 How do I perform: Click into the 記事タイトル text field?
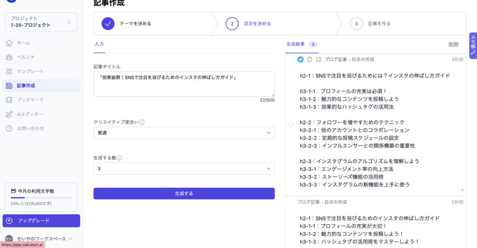pos(184,84)
